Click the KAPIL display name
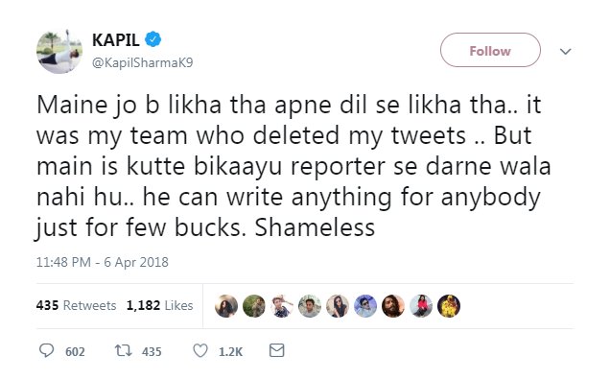610x380 pixels. [x=115, y=39]
